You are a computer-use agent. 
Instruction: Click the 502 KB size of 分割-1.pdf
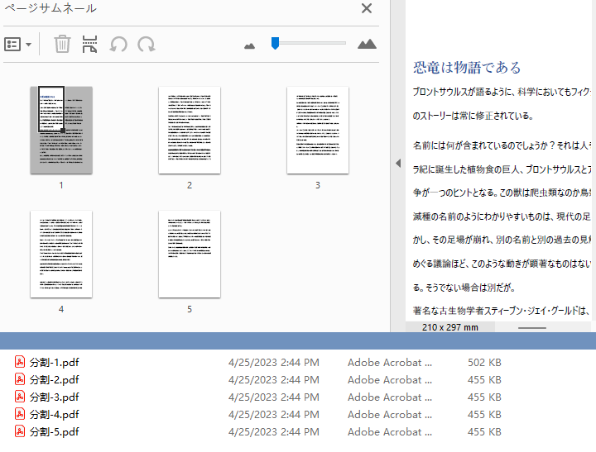click(484, 363)
